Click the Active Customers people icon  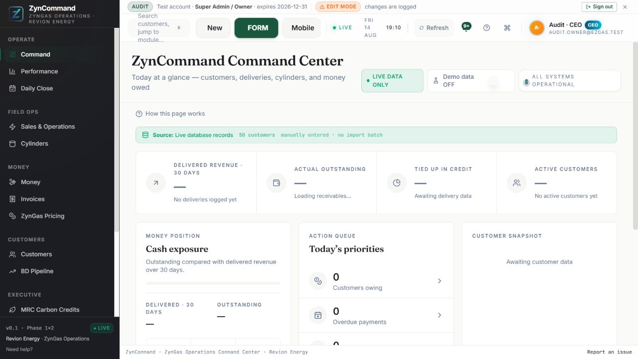(x=517, y=183)
